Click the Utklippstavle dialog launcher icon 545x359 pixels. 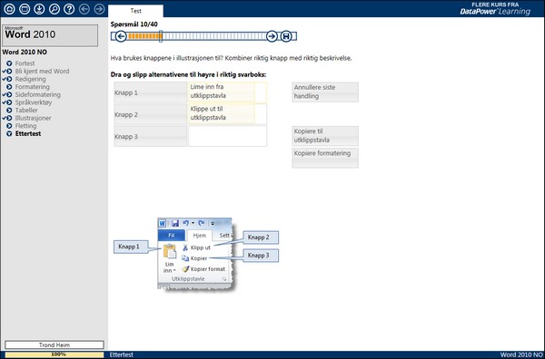click(x=224, y=279)
